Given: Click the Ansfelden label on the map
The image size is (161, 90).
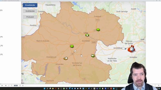Looking at the screenshot, I should pos(86,41).
